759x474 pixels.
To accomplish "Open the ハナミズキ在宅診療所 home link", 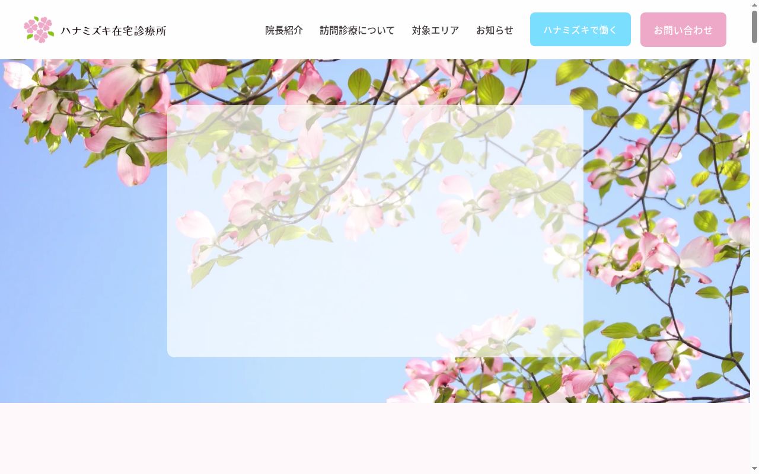I will pyautogui.click(x=95, y=30).
